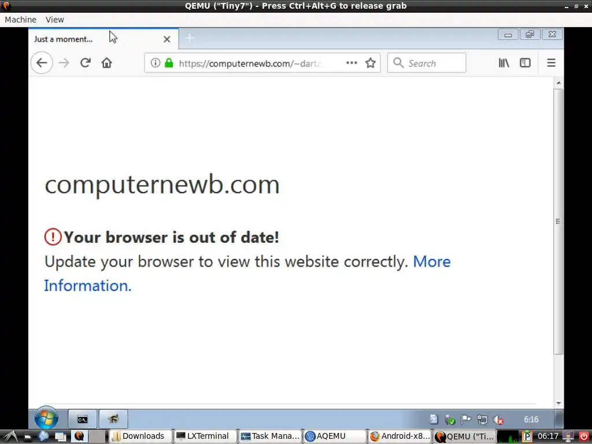
Task: Open Command Prompt in the Windows taskbar
Action: (x=82, y=419)
